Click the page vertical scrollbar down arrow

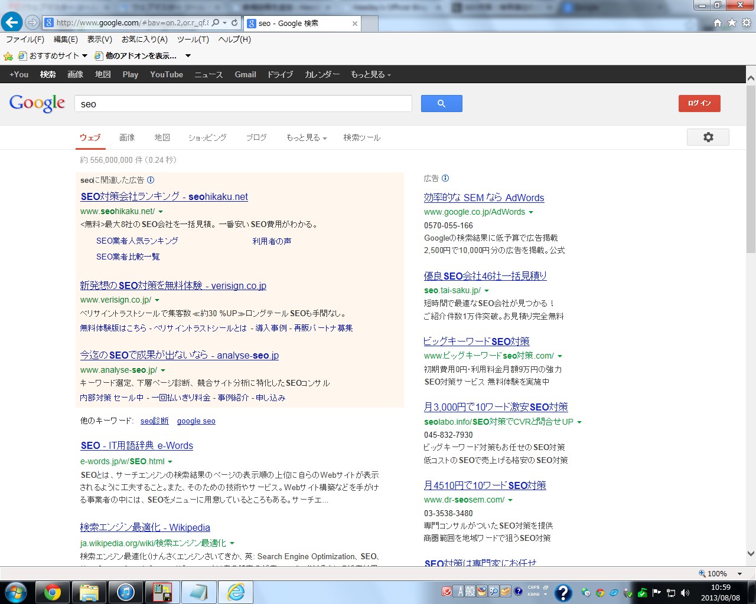click(x=751, y=554)
